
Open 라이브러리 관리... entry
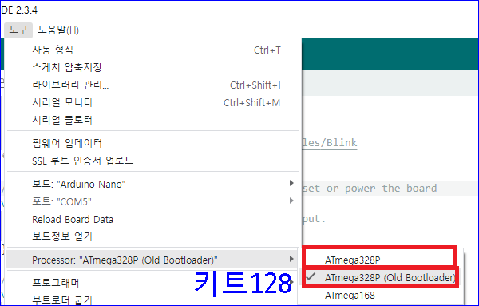click(152, 85)
